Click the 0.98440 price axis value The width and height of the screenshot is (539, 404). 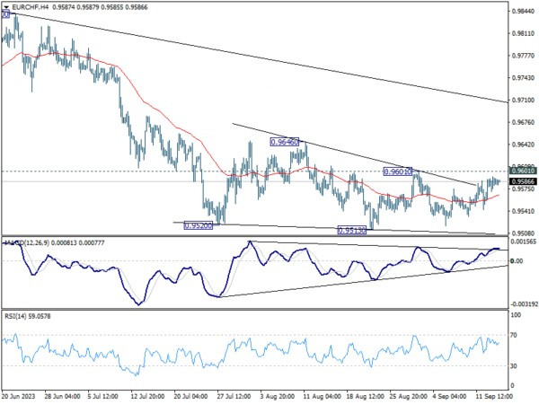(523, 12)
